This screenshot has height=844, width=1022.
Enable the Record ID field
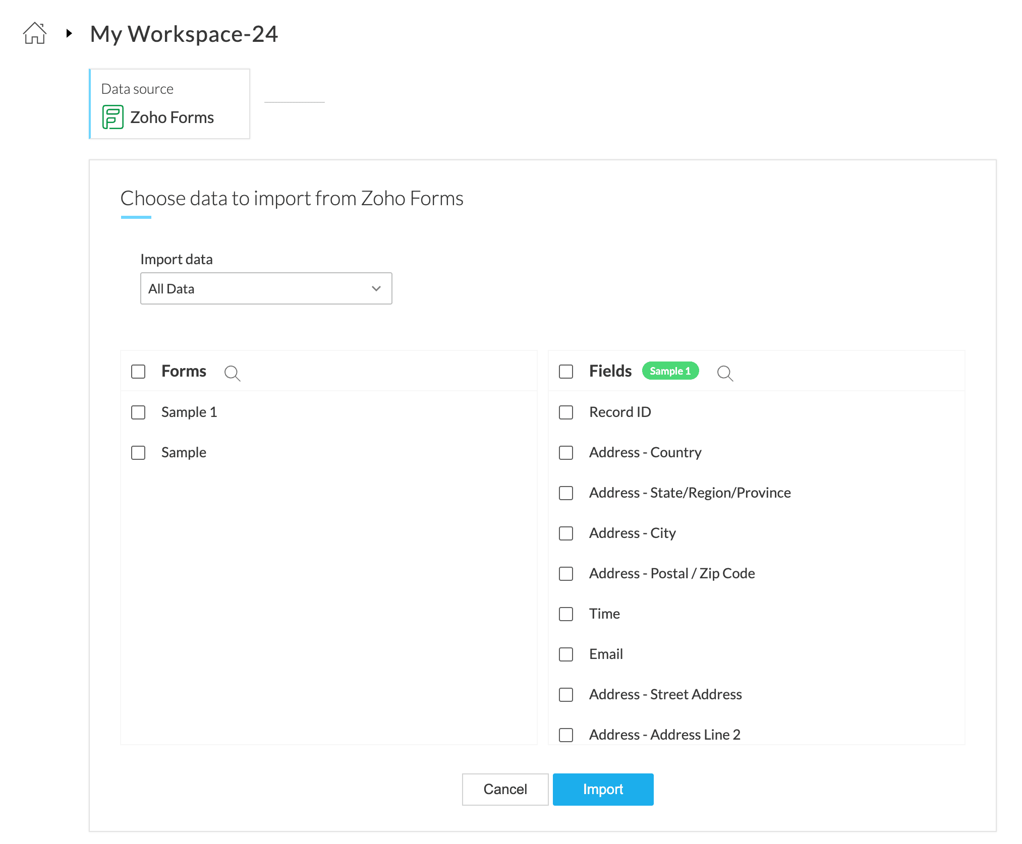click(566, 412)
